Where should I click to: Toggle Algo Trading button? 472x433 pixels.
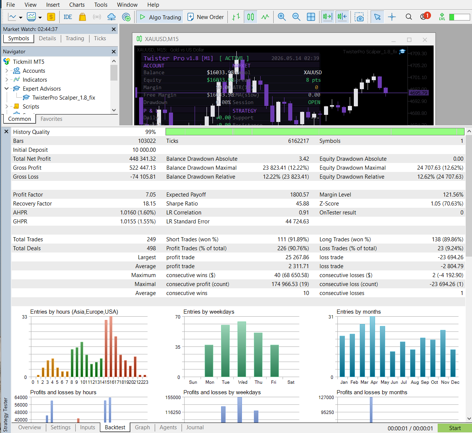(160, 17)
